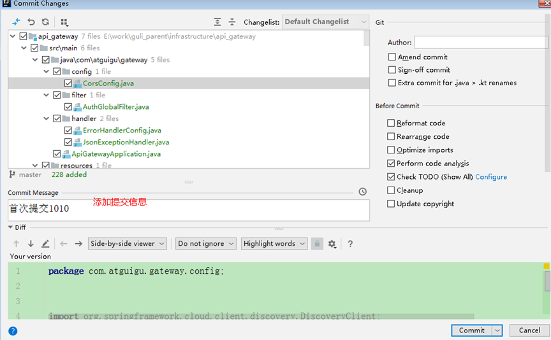The image size is (551, 340).
Task: Enable the Optimize imports checkbox
Action: [391, 150]
